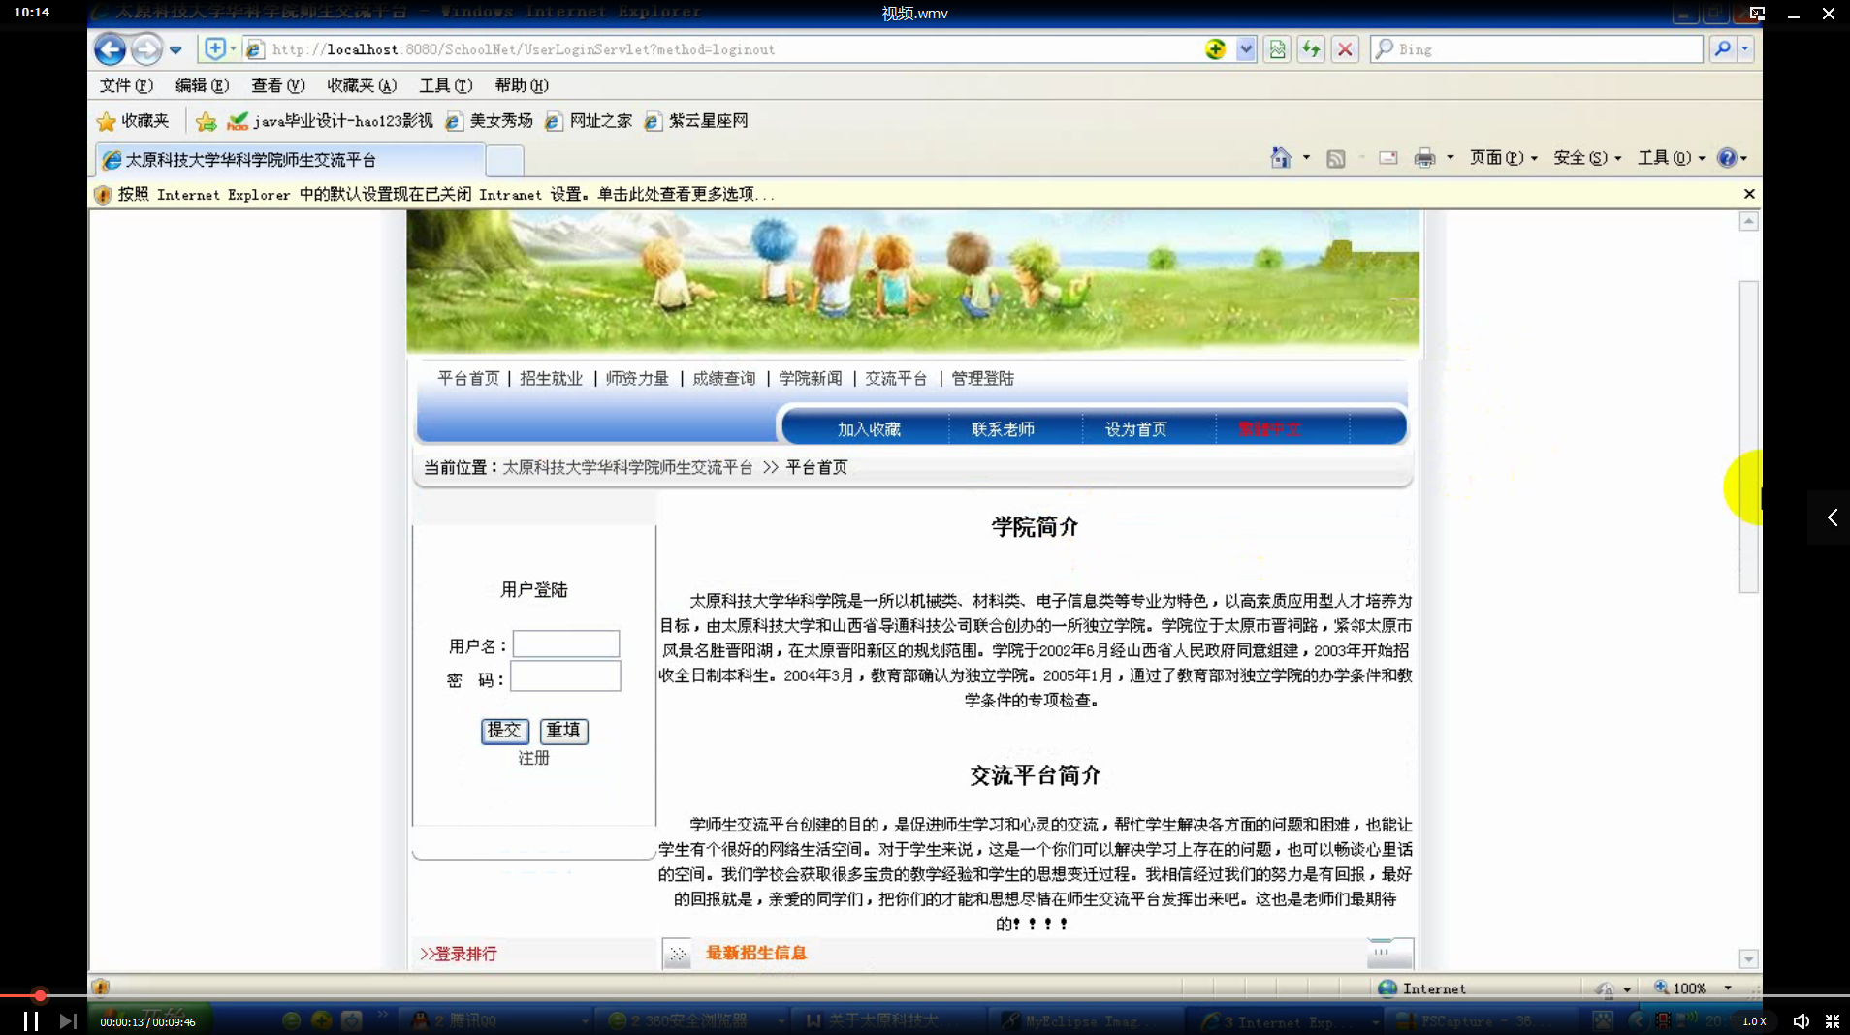Click the blue help question mark icon
1850x1035 pixels.
pos(1727,158)
